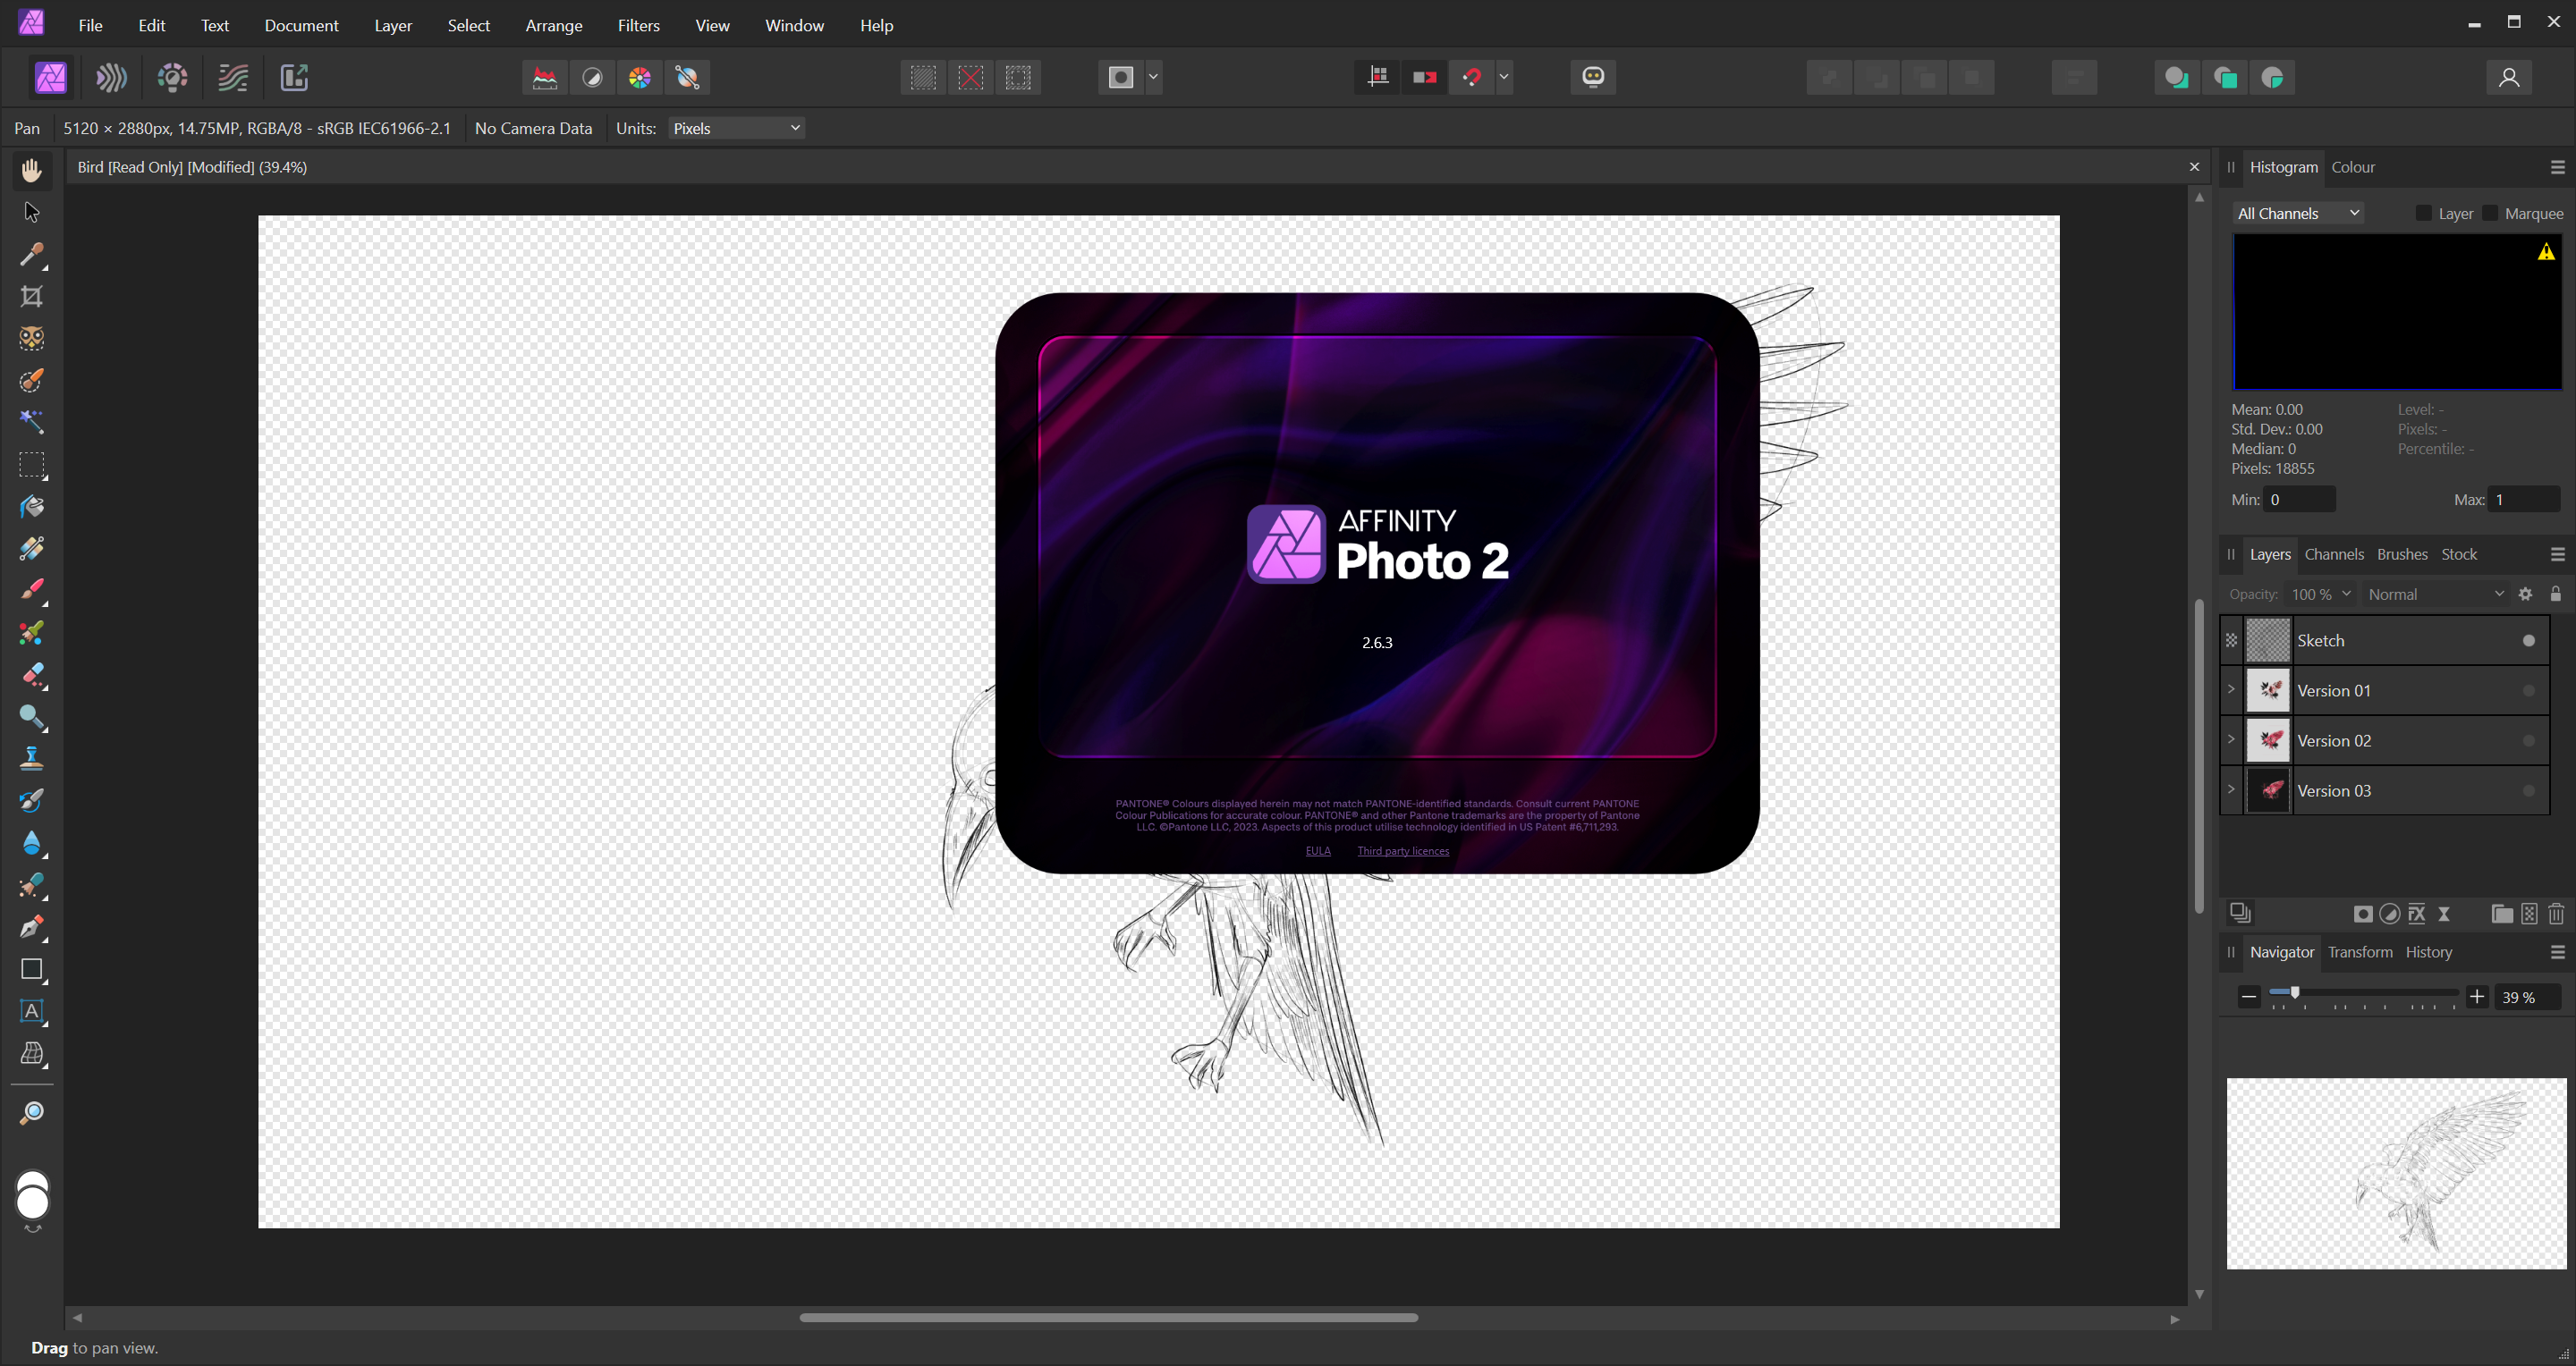Open the Units dropdown
Screen dimensions: 2576x1366
[x=736, y=128]
